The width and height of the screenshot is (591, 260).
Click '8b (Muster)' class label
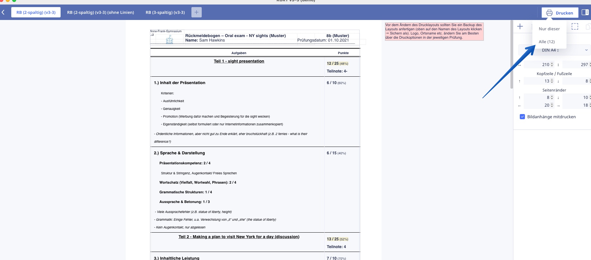coord(337,36)
